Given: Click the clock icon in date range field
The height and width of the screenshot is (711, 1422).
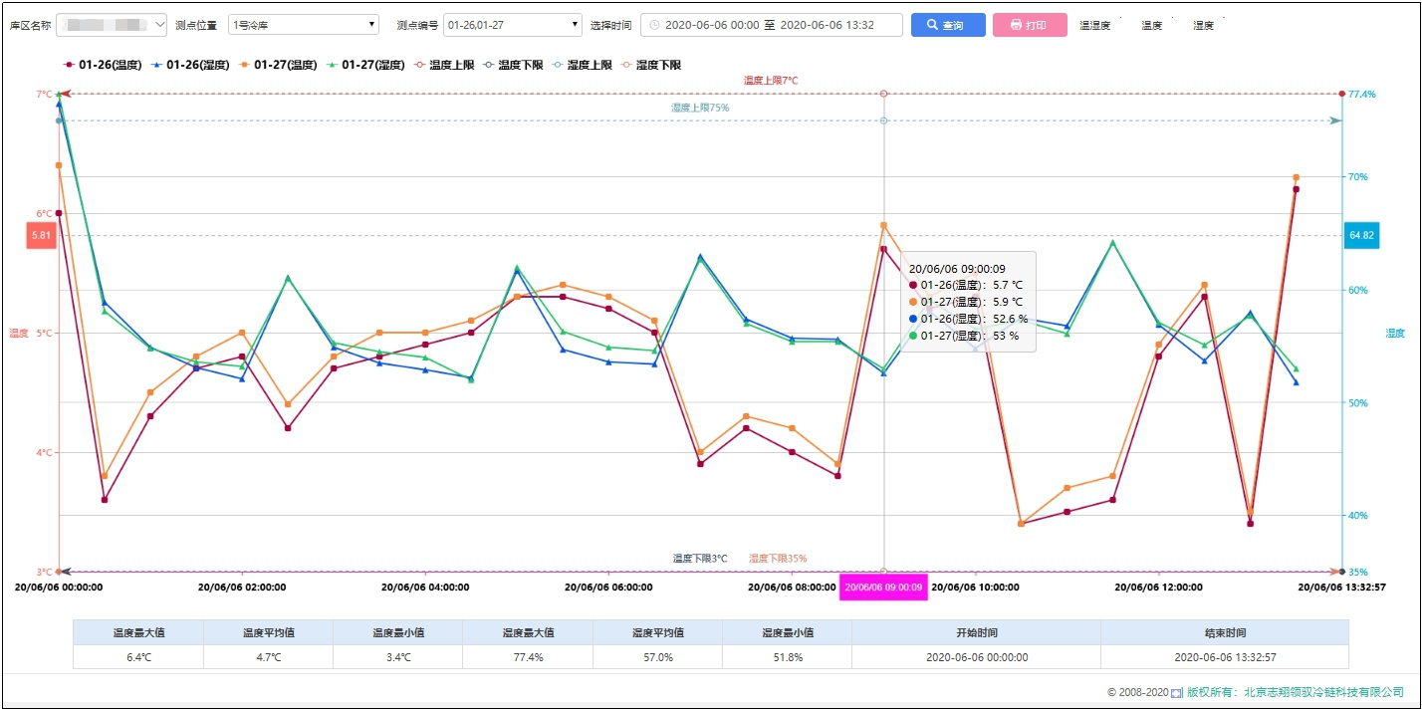Looking at the screenshot, I should click(654, 25).
